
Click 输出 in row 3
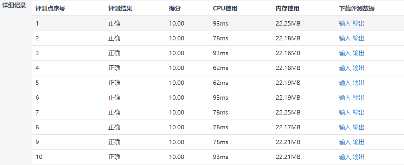point(359,53)
